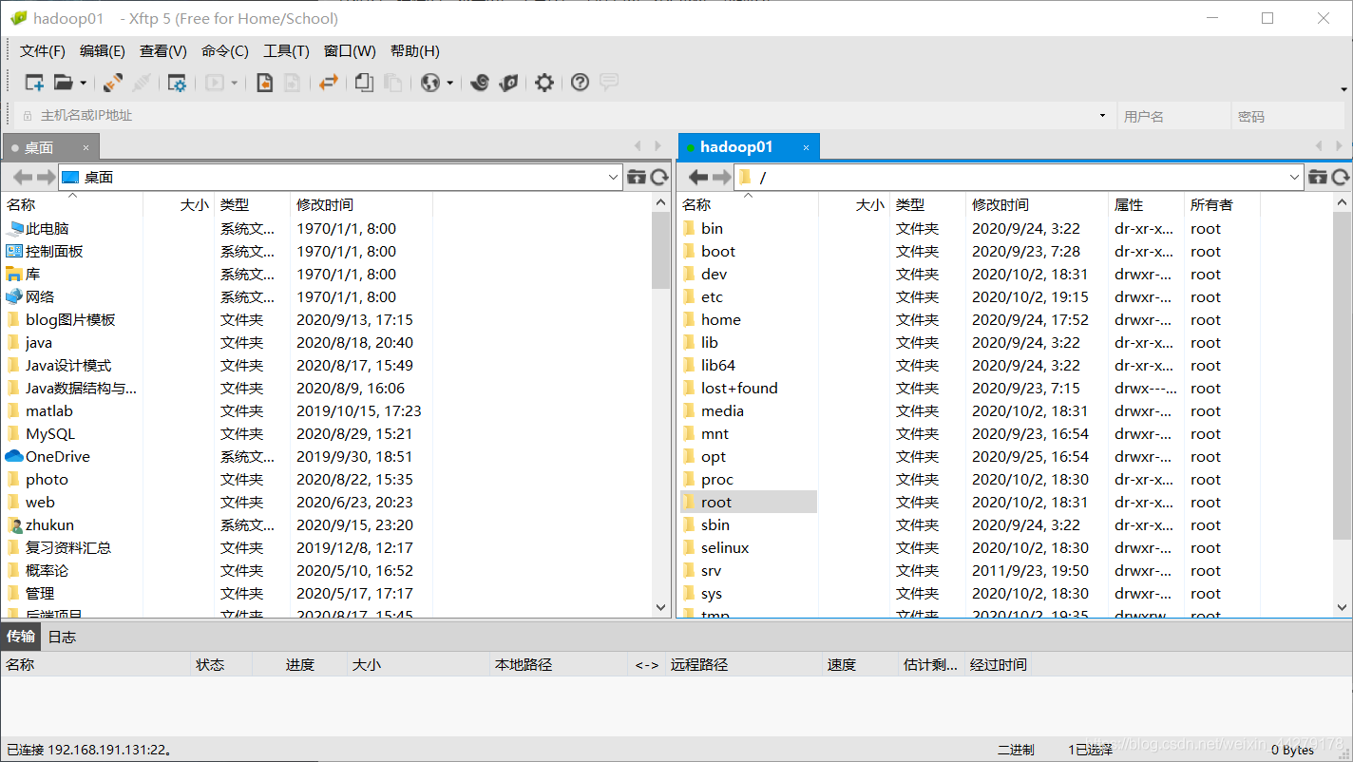Go forward in the local pane
This screenshot has width=1353, height=762.
[x=46, y=177]
